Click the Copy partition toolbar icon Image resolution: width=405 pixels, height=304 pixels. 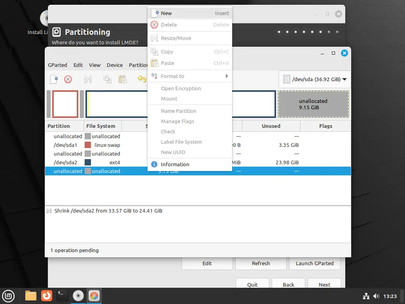pyautogui.click(x=108, y=79)
